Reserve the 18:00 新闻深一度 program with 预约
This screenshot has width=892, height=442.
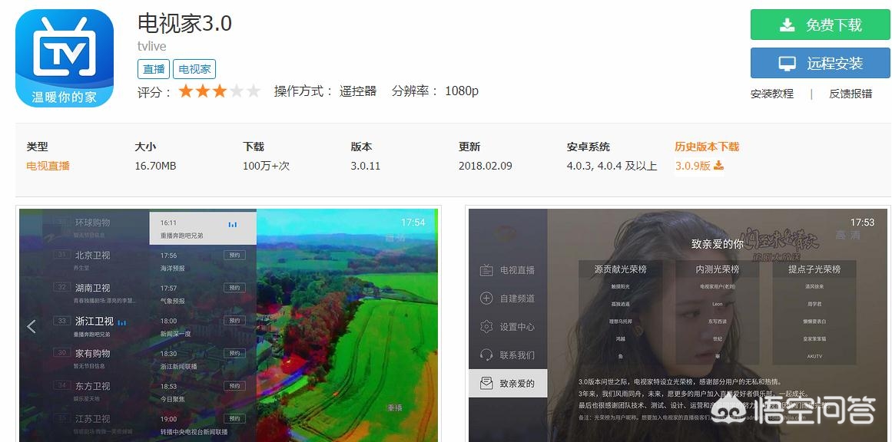pyautogui.click(x=234, y=321)
